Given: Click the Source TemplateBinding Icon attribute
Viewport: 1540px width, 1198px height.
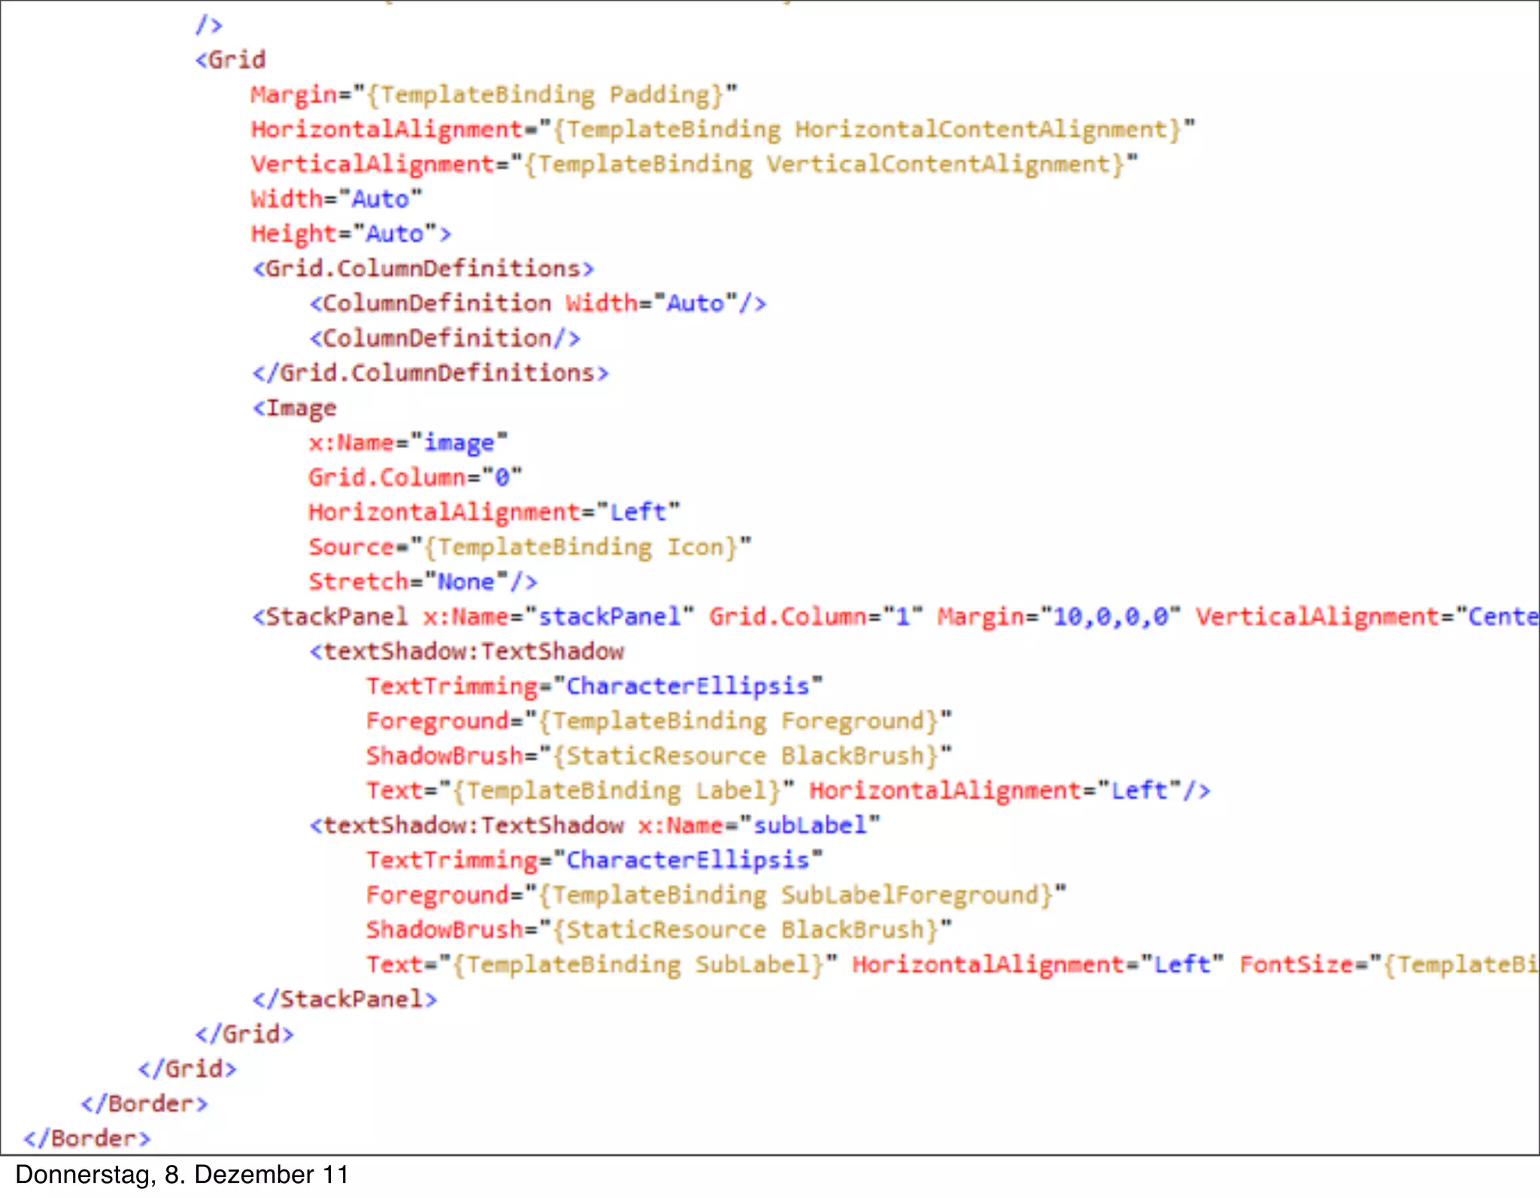Looking at the screenshot, I should click(529, 547).
